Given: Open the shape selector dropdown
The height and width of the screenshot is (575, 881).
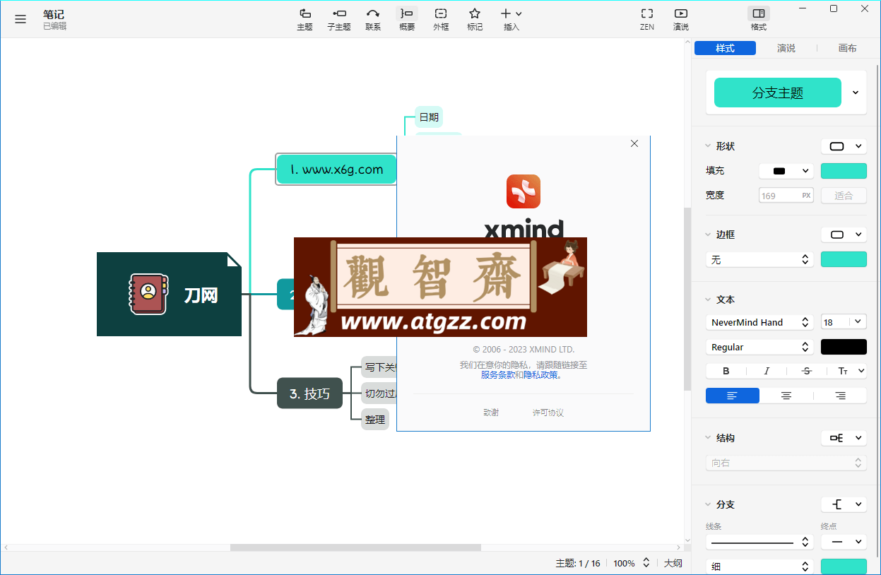Looking at the screenshot, I should click(844, 146).
